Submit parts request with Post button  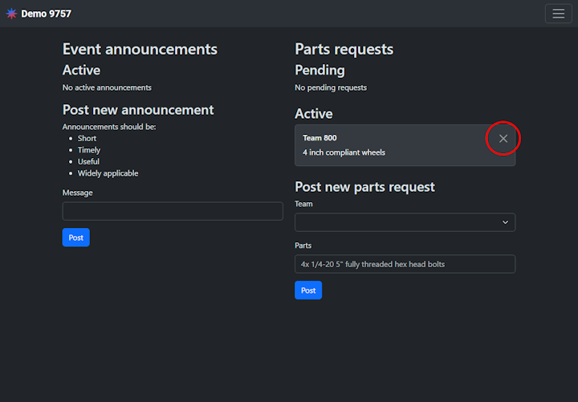[307, 290]
